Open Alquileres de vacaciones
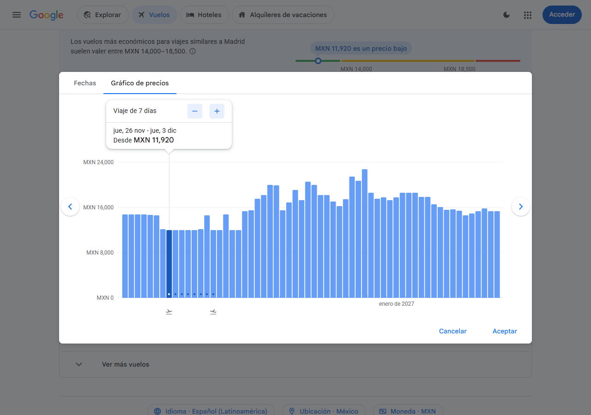The width and height of the screenshot is (591, 415). (283, 15)
